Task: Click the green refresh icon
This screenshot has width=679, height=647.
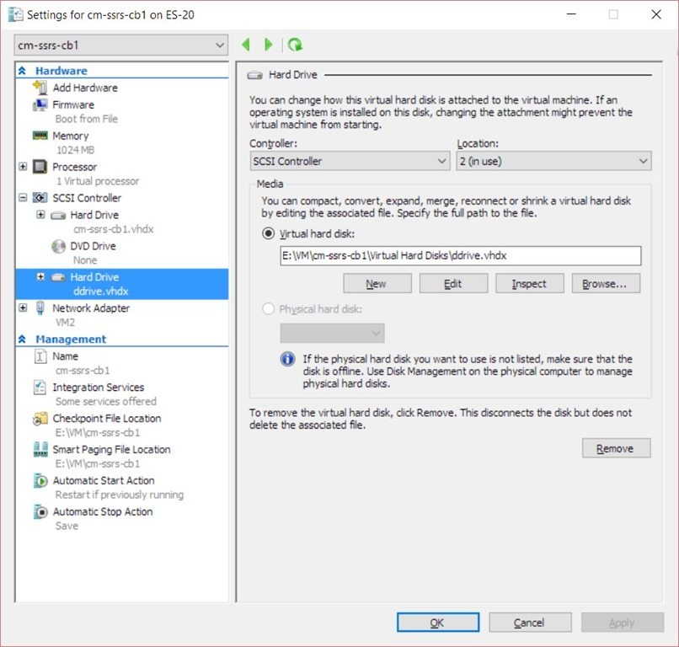Action: click(295, 45)
